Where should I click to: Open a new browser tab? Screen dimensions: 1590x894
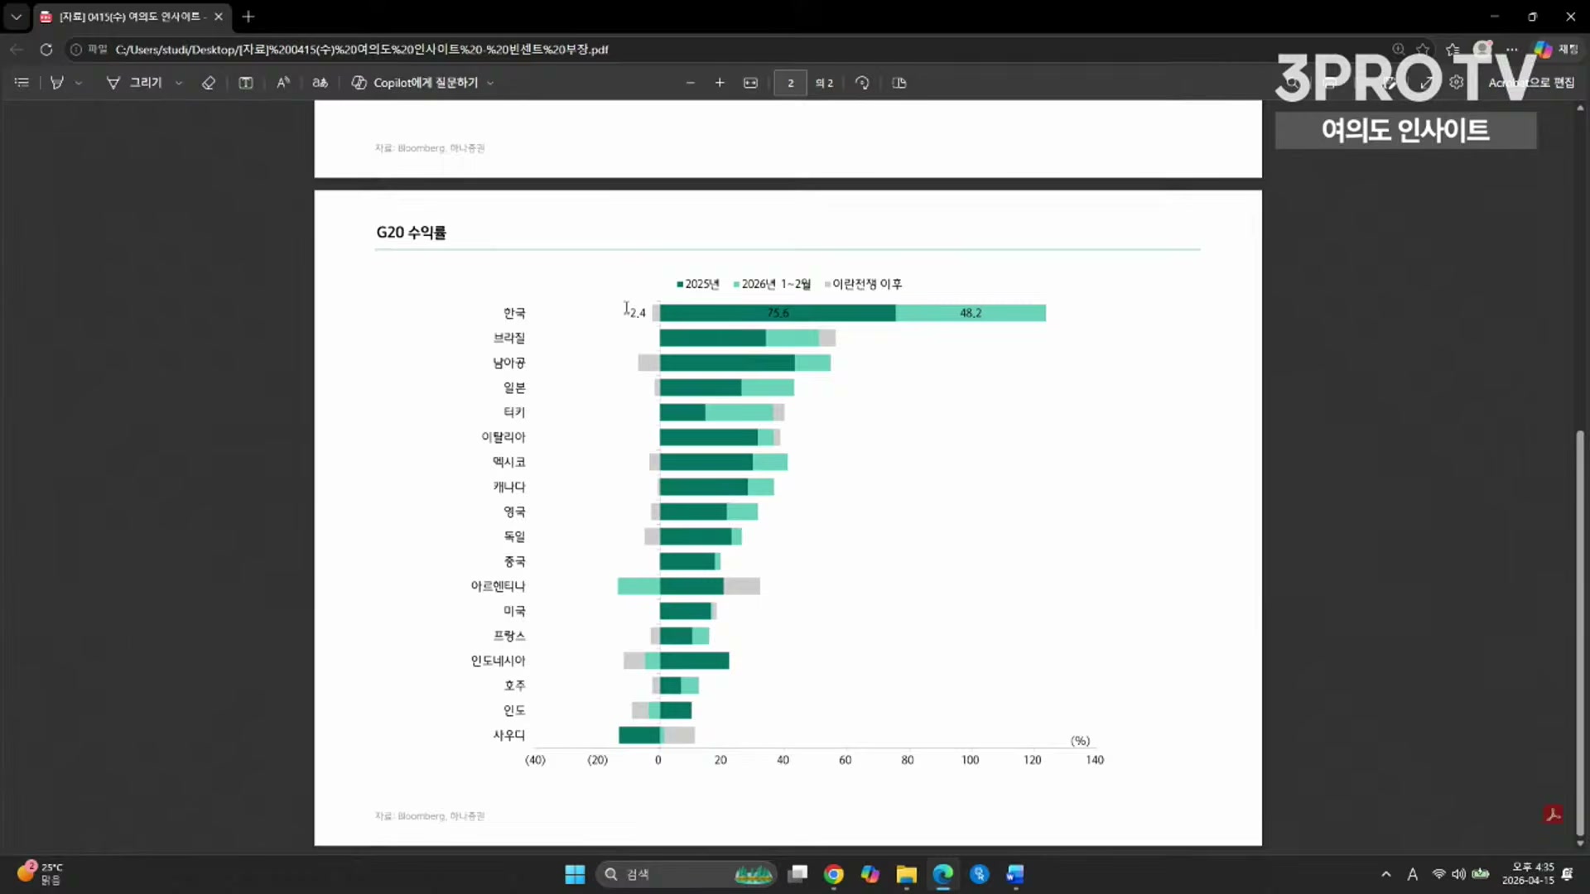click(248, 17)
